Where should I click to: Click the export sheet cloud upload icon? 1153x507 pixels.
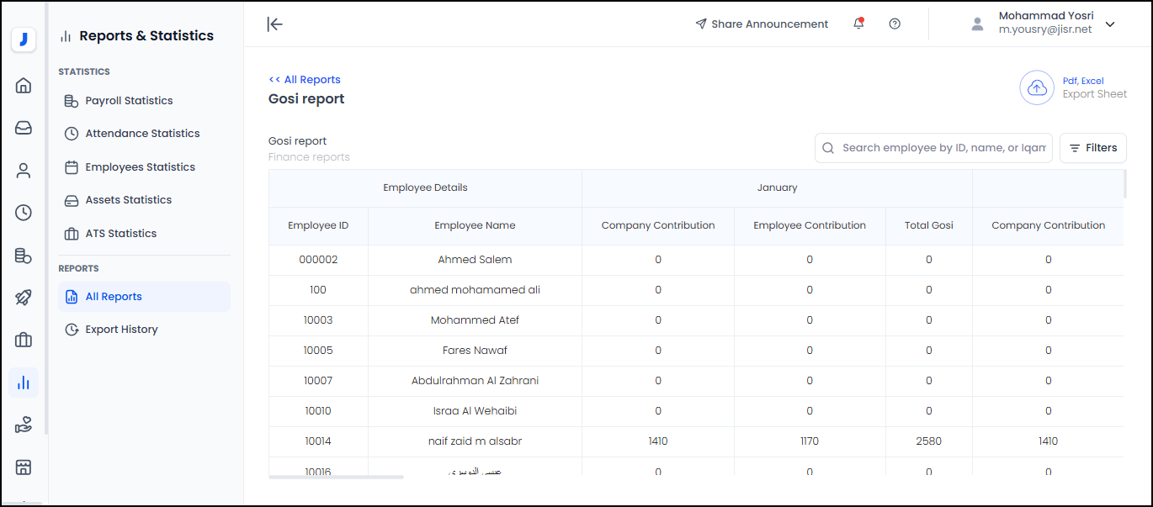coord(1037,87)
